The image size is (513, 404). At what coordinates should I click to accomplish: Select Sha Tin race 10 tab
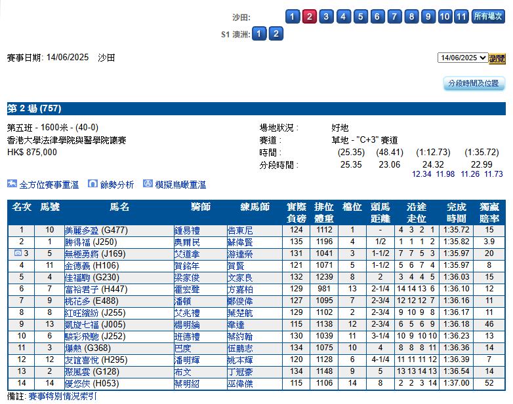445,16
